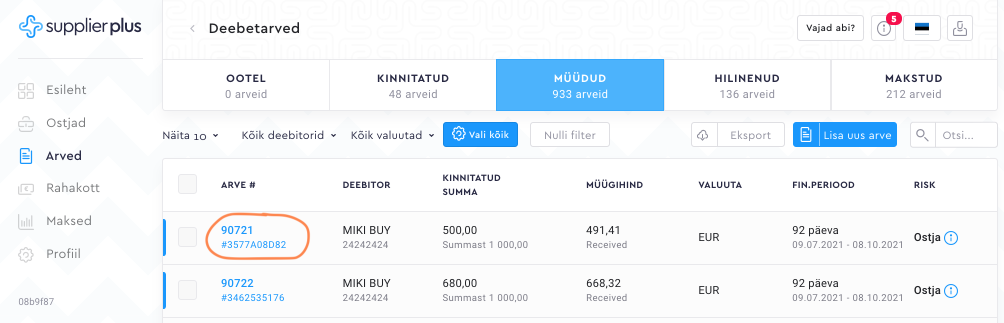The height and width of the screenshot is (323, 1004).
Task: Click the cloud download icon beside Eksport
Action: [x=703, y=135]
